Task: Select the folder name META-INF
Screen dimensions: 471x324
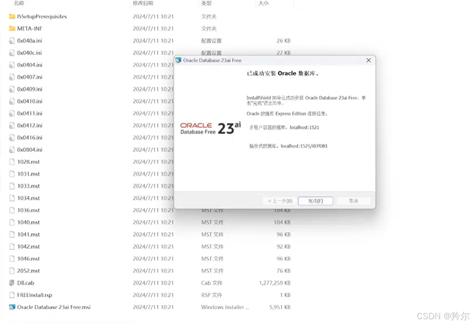Action: [x=30, y=29]
